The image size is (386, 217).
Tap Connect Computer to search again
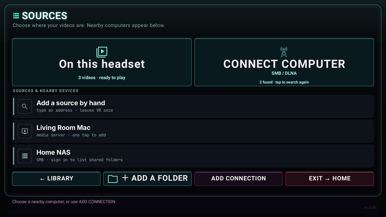pos(284,62)
